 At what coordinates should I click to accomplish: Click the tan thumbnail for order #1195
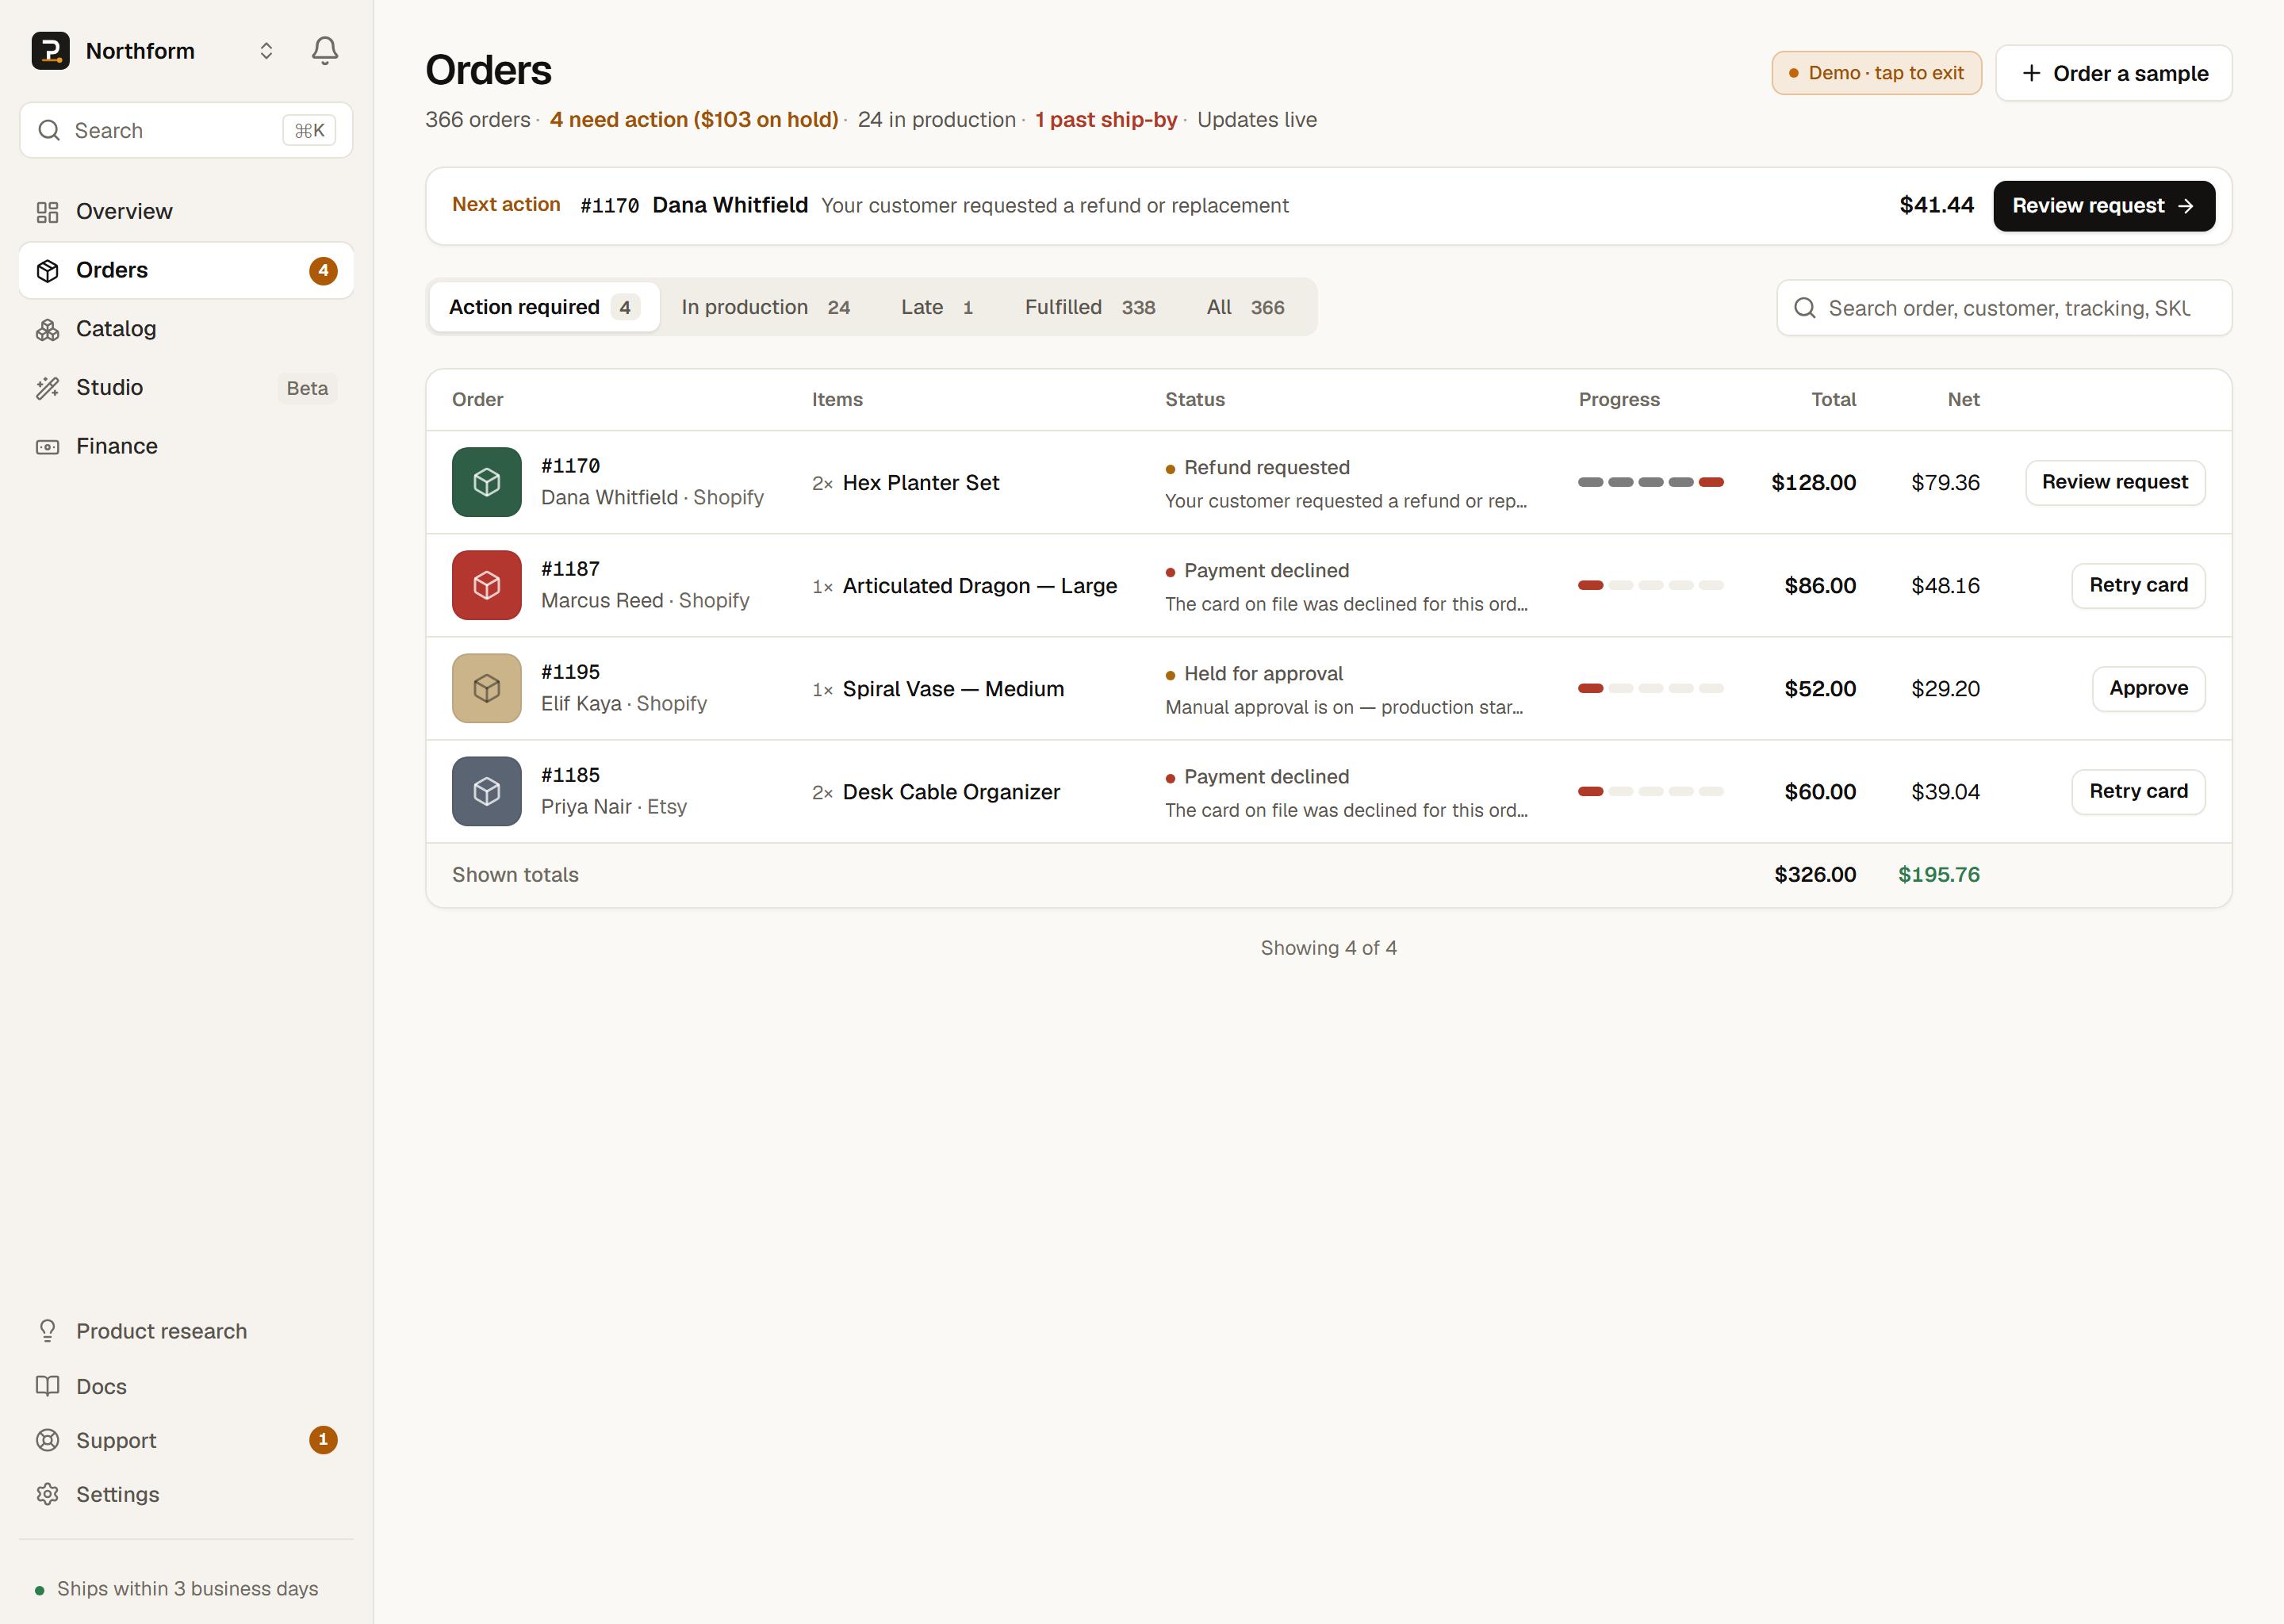pyautogui.click(x=486, y=688)
